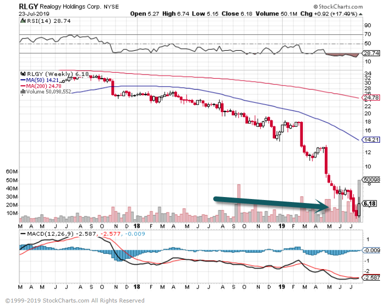Click the candlestick icon beside RLGY (Weekly)
Viewport: 386px width, 307px height.
(23, 74)
